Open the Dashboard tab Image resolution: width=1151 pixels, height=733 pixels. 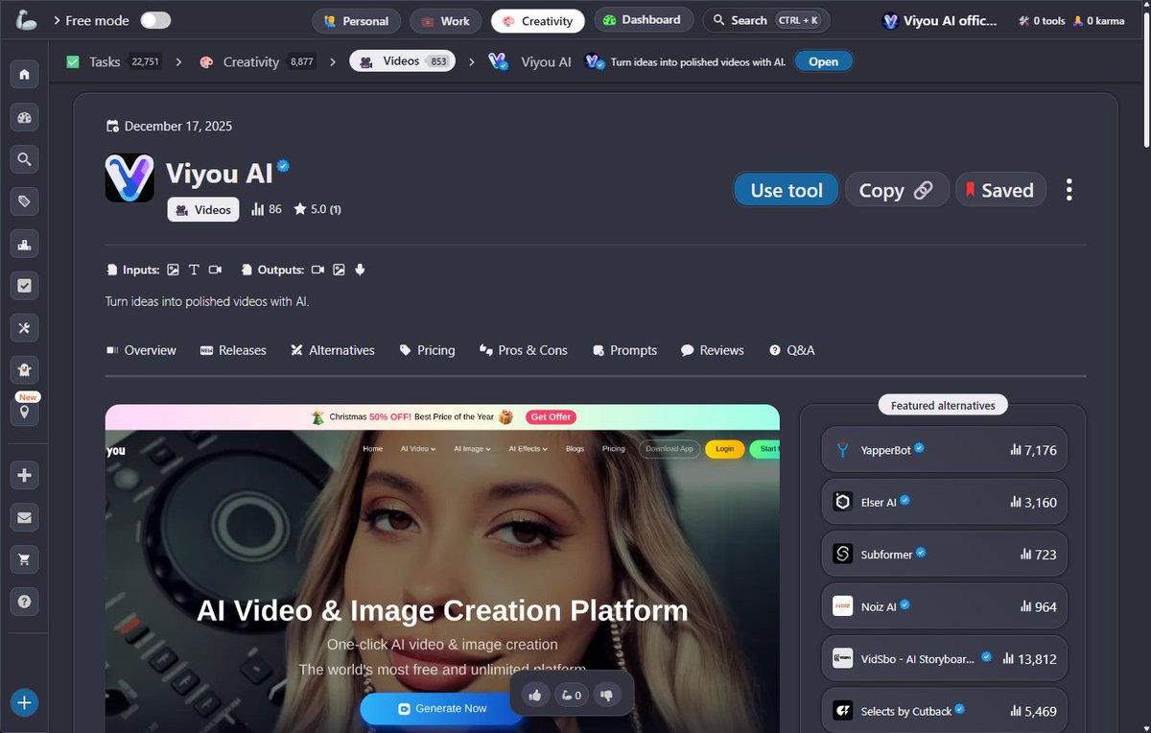pyautogui.click(x=642, y=19)
